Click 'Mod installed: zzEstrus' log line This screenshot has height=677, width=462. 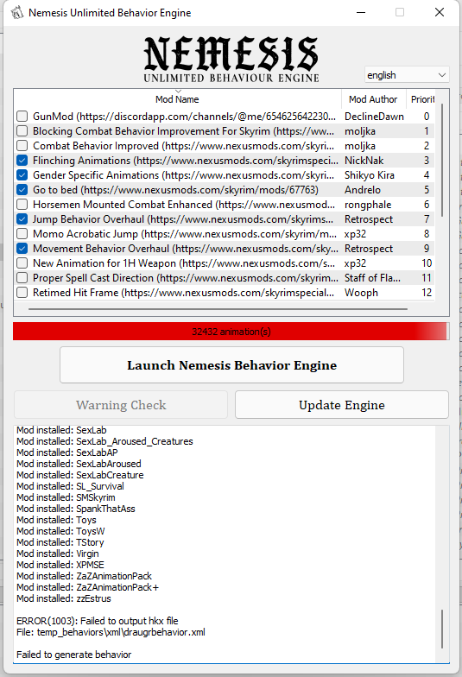(x=64, y=598)
